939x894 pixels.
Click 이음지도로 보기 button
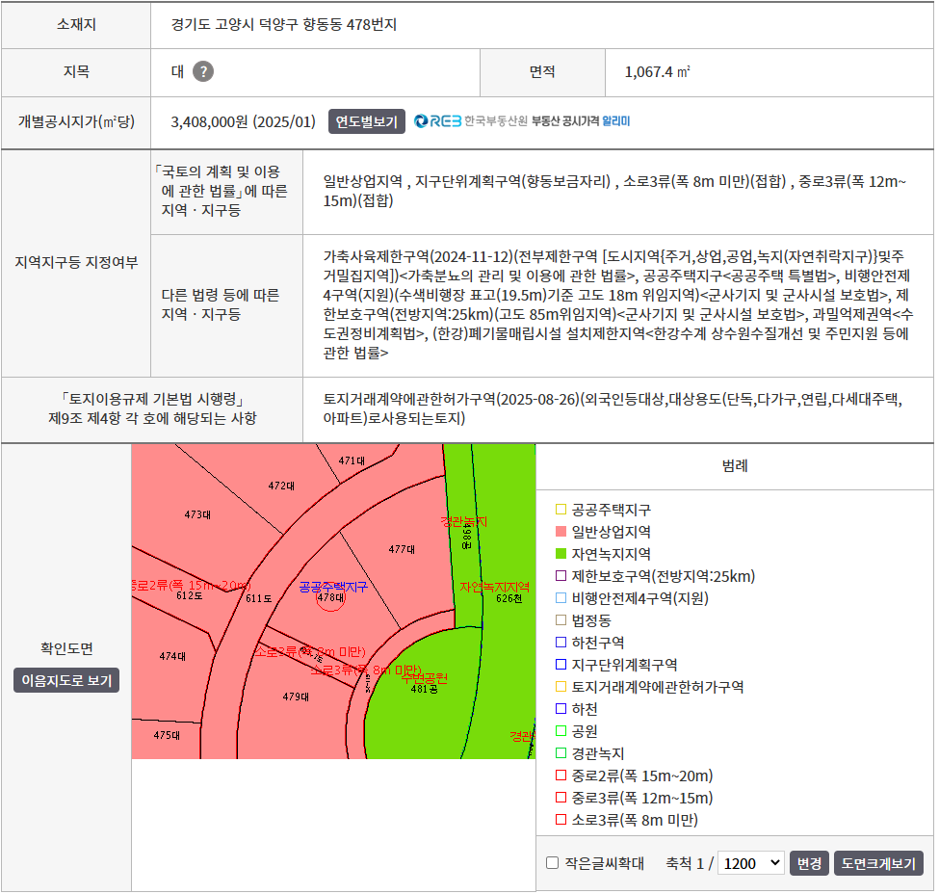click(x=66, y=681)
